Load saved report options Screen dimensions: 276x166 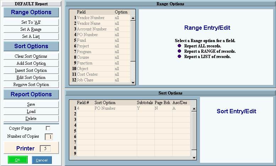tap(31, 111)
